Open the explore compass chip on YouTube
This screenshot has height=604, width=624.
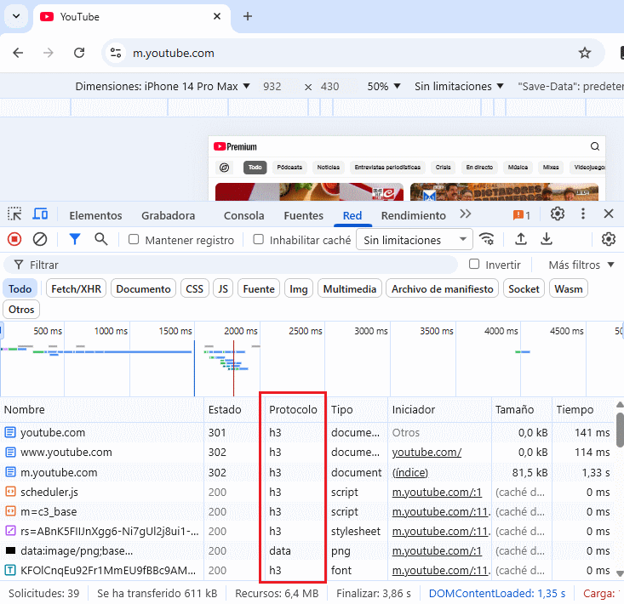pos(225,168)
